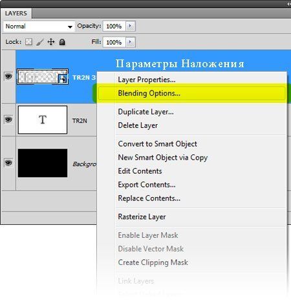
Task: Click the smart object badge on TR2N 3 thumbnail
Action: (63, 79)
